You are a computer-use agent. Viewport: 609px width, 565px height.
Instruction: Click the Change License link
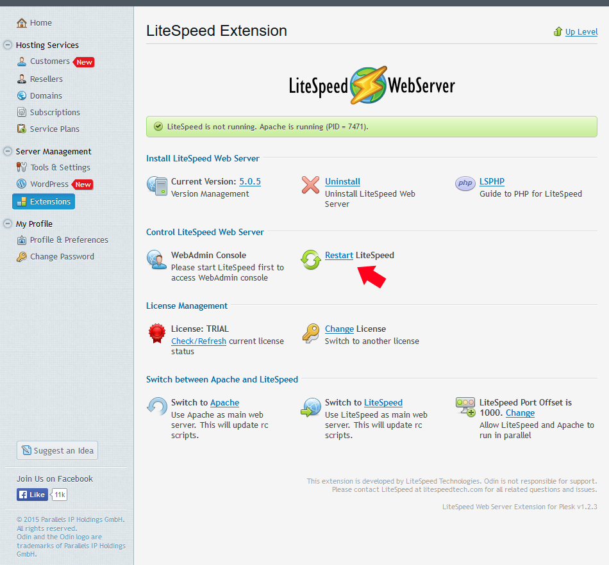click(x=339, y=329)
